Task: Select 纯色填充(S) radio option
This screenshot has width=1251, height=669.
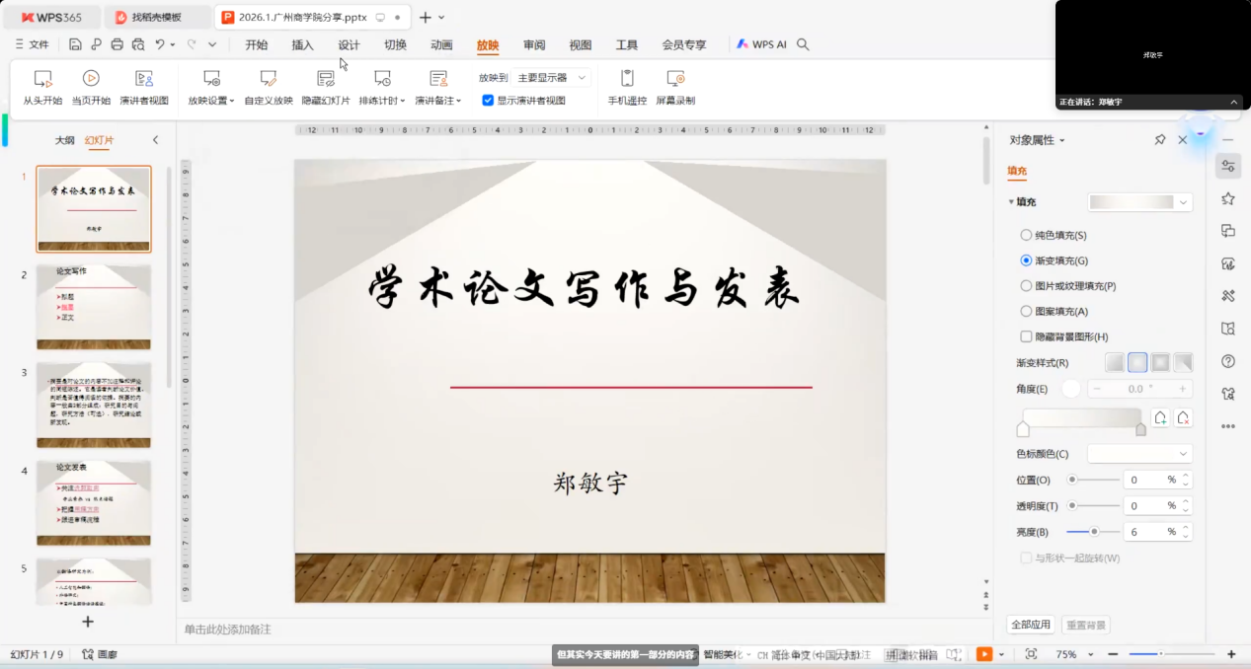Action: 1026,236
